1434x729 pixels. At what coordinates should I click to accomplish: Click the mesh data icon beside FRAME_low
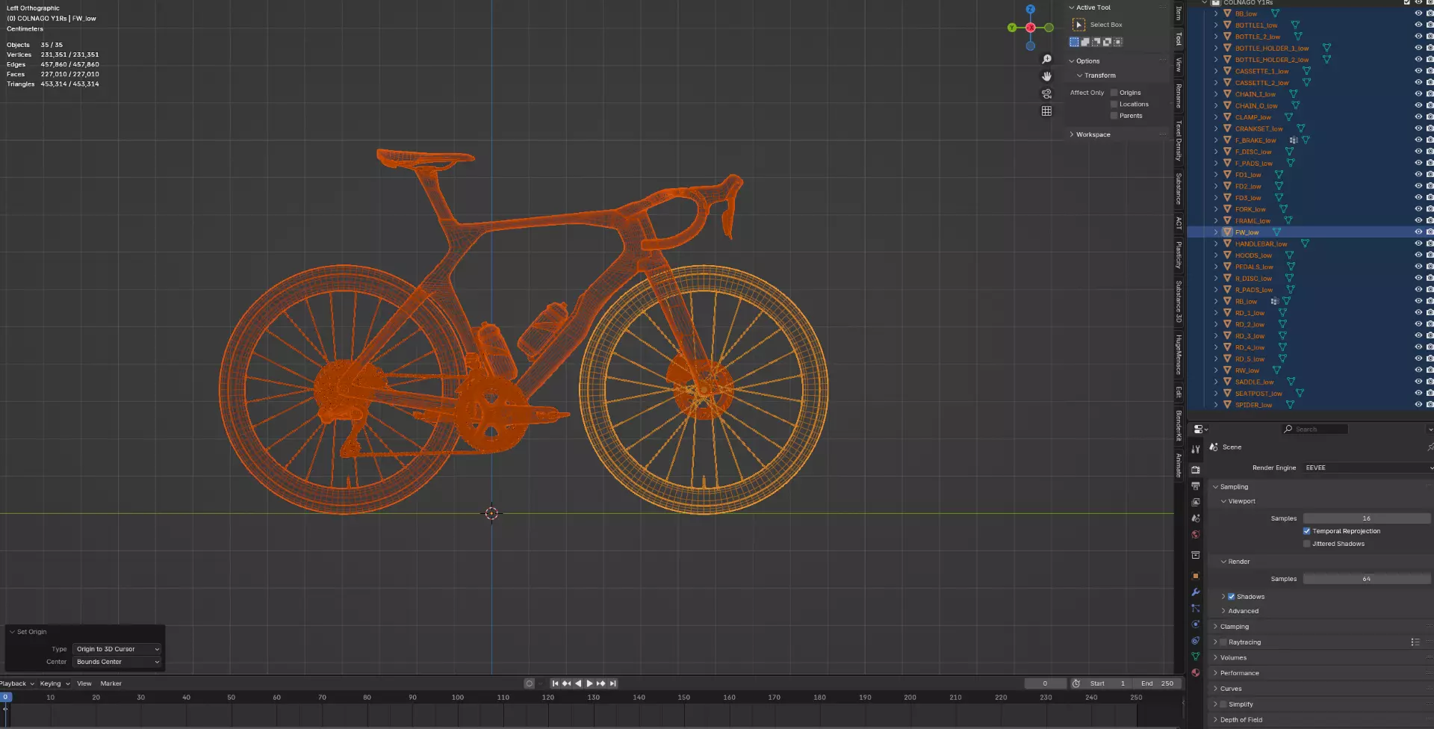click(1288, 221)
